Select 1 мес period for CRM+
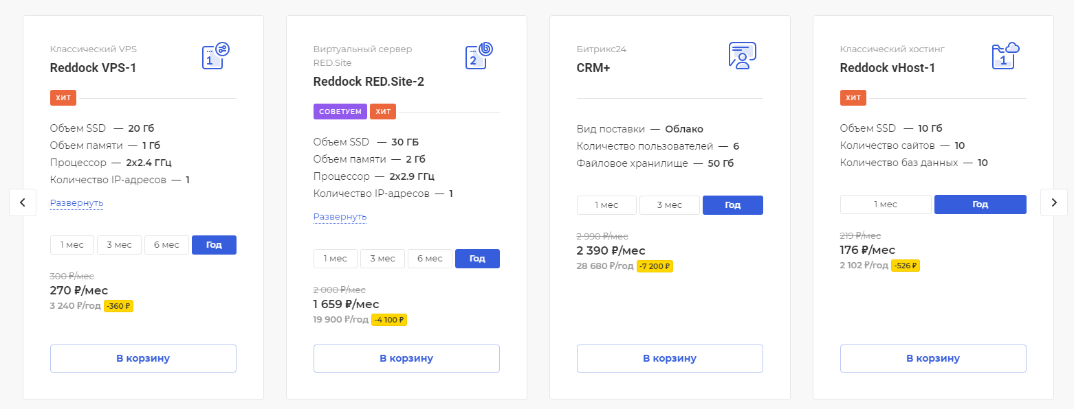Viewport: 1074px width, 409px height. tap(606, 205)
